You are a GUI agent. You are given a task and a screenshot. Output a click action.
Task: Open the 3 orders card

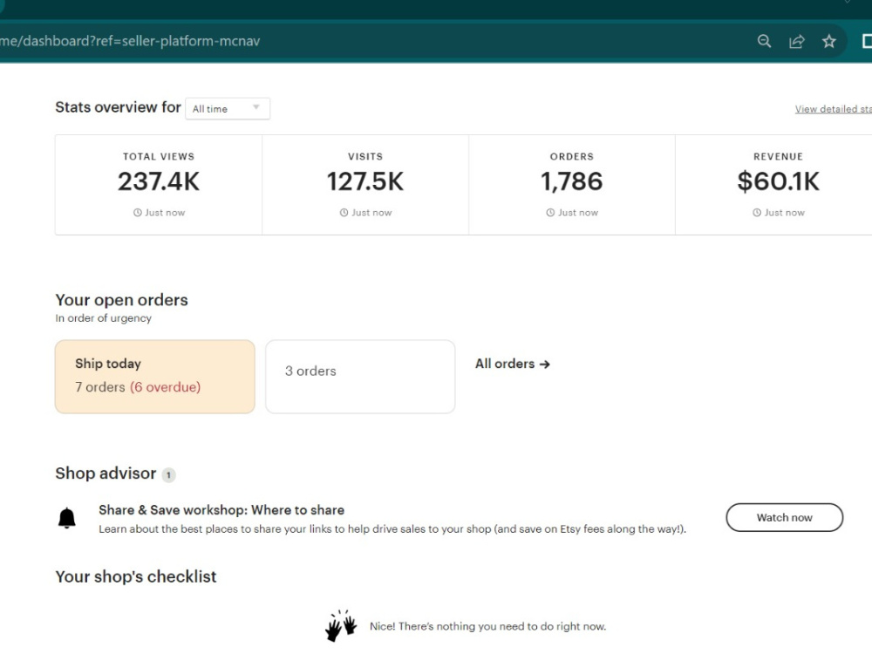(x=360, y=377)
